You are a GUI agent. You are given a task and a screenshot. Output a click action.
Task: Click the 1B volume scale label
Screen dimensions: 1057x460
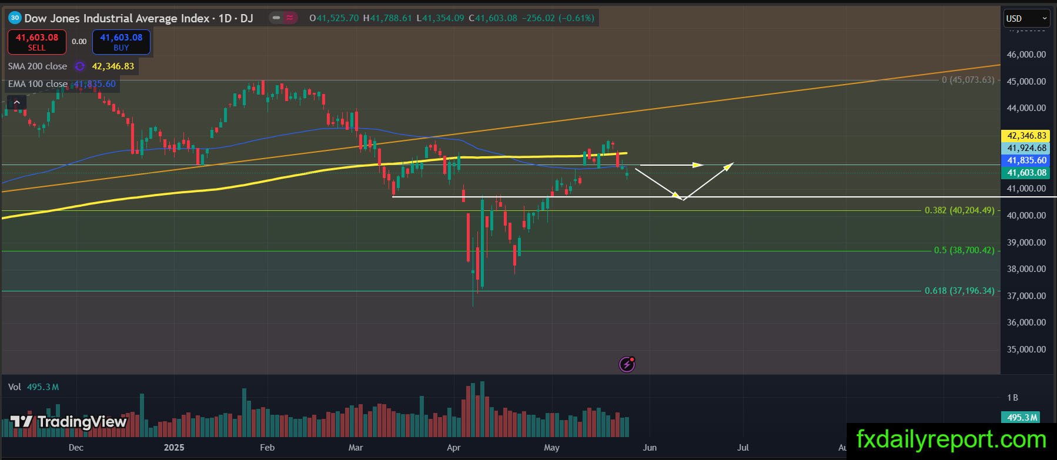[x=1012, y=398]
